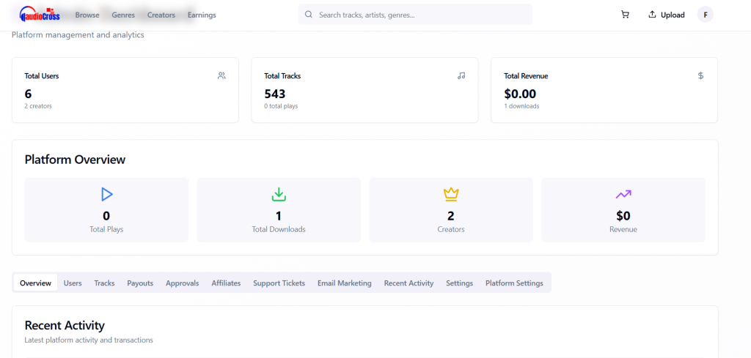
Task: Open the Earnings link in header
Action: (202, 15)
